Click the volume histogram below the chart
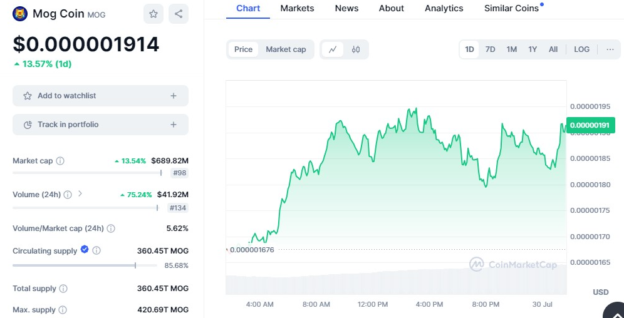The width and height of the screenshot is (624, 318). click(x=396, y=280)
